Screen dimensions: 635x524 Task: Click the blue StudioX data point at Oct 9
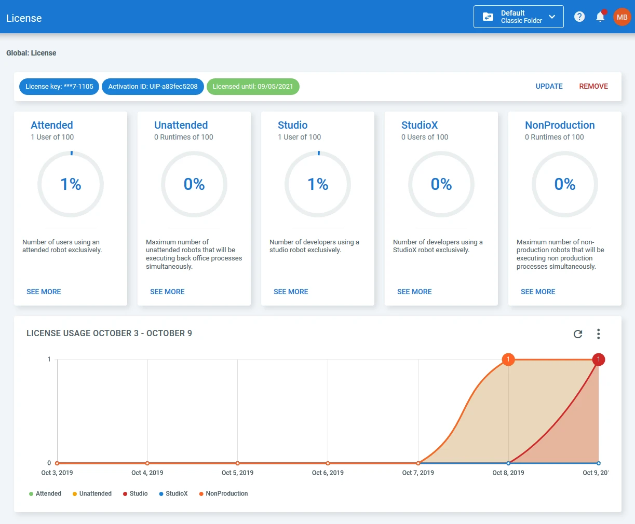pos(599,463)
